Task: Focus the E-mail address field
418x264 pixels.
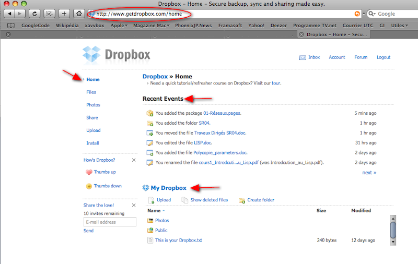Action: pyautogui.click(x=110, y=222)
